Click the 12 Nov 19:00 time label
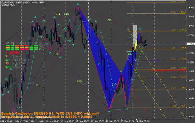195x123 pixels. (113, 121)
